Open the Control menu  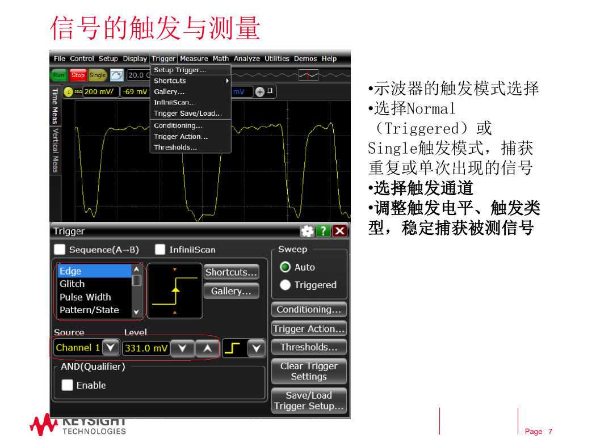coord(82,58)
